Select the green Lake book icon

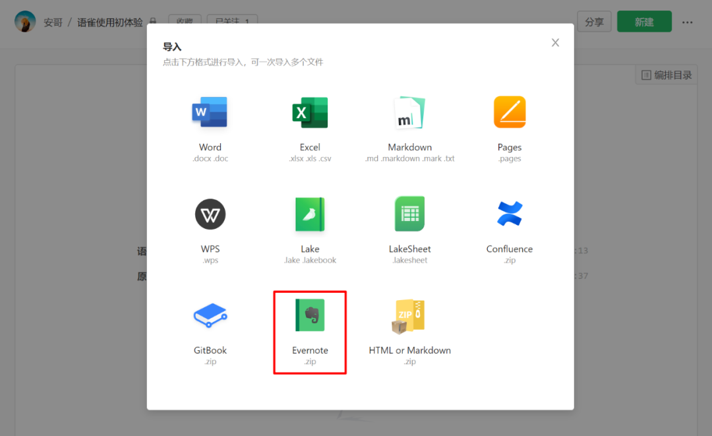tap(310, 214)
